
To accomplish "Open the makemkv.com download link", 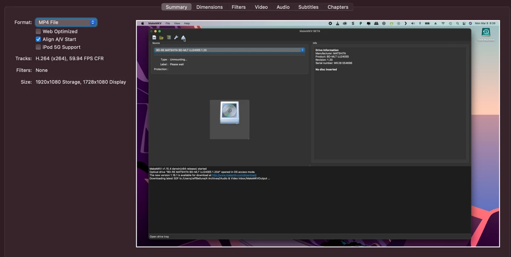I will click(x=234, y=175).
